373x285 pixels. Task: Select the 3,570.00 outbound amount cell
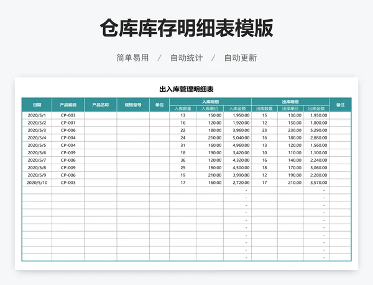point(316,183)
